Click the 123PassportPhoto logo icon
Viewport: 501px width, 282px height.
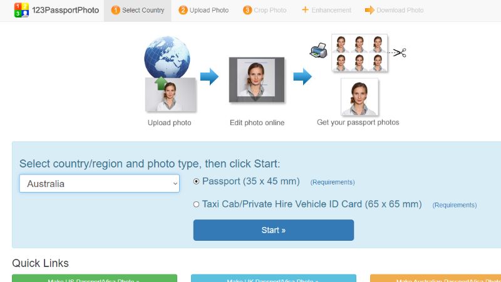point(21,10)
